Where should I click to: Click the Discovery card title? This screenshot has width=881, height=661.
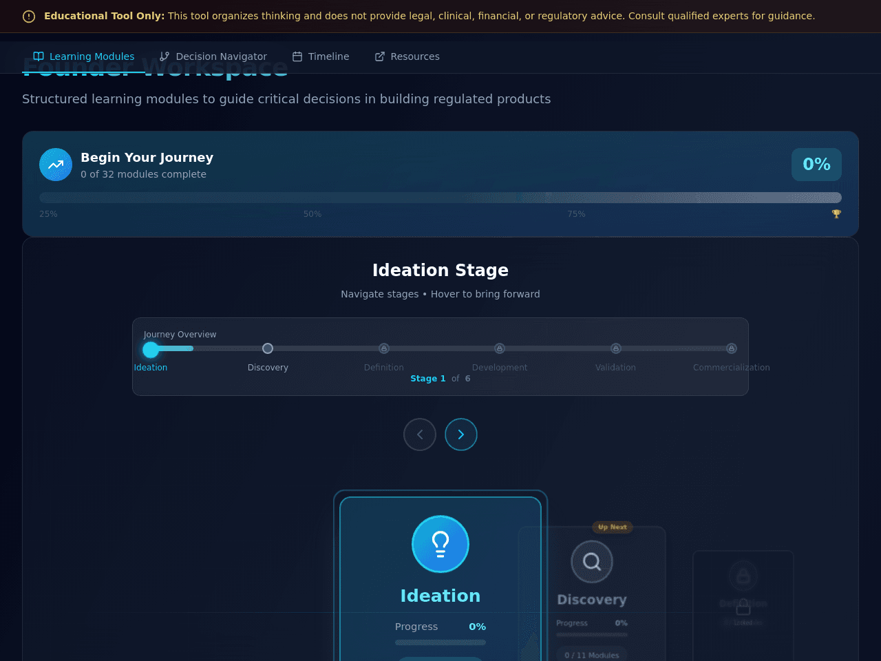point(592,600)
